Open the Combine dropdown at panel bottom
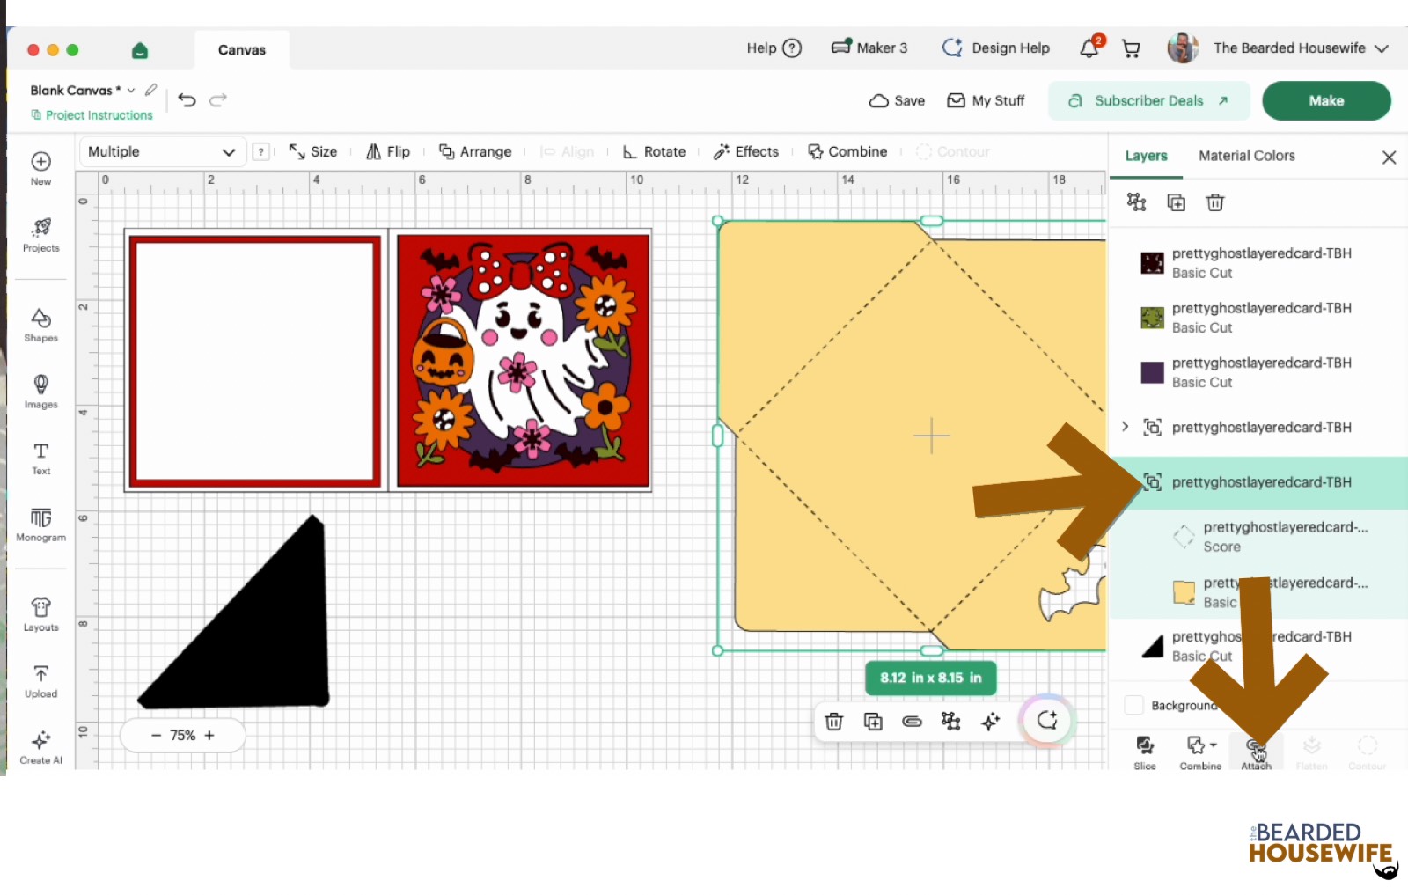 (1200, 752)
